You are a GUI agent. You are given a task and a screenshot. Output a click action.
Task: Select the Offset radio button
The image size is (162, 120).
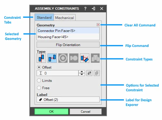pyautogui.click(x=39, y=67)
